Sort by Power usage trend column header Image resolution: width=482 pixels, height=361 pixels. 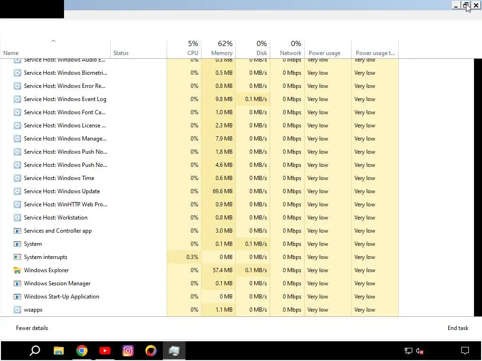pos(375,49)
